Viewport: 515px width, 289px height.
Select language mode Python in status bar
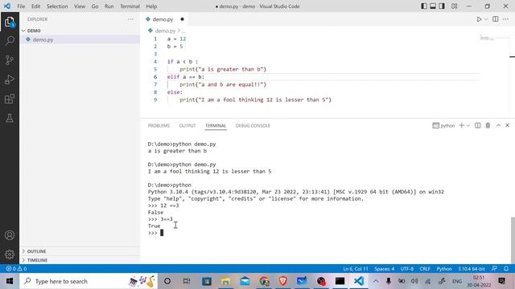tap(444, 269)
